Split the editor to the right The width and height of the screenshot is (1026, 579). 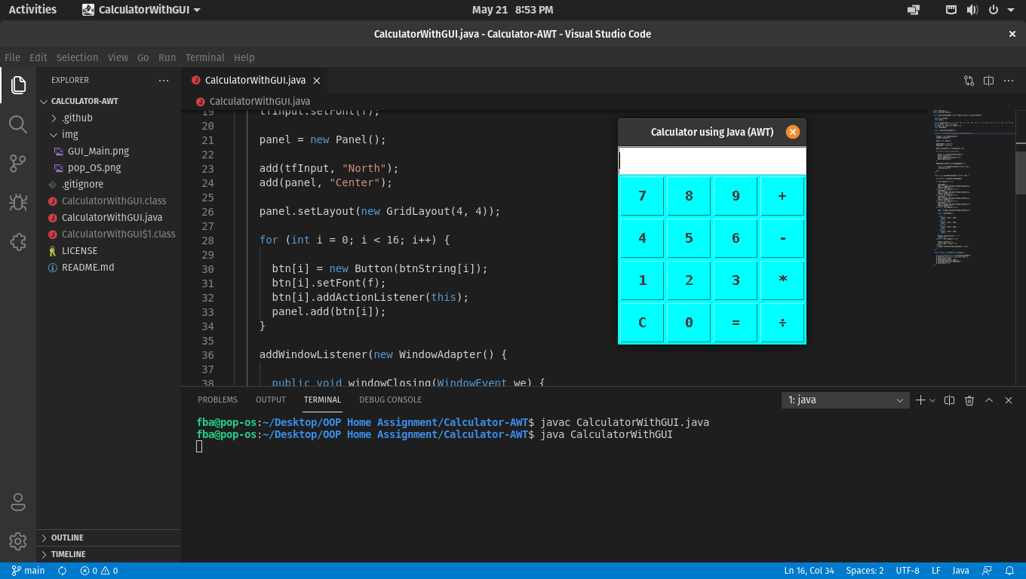989,80
